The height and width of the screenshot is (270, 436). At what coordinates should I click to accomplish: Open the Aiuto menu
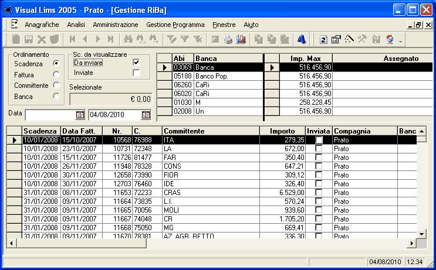251,25
